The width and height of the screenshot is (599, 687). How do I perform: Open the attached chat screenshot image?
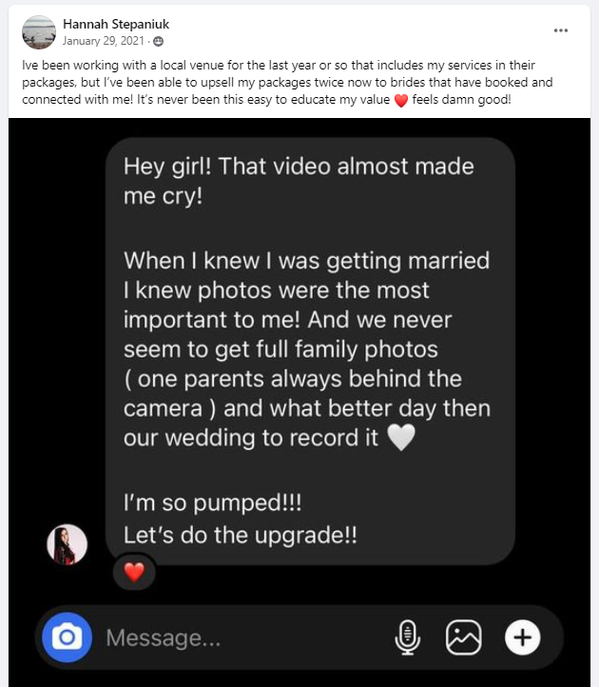(x=299, y=402)
